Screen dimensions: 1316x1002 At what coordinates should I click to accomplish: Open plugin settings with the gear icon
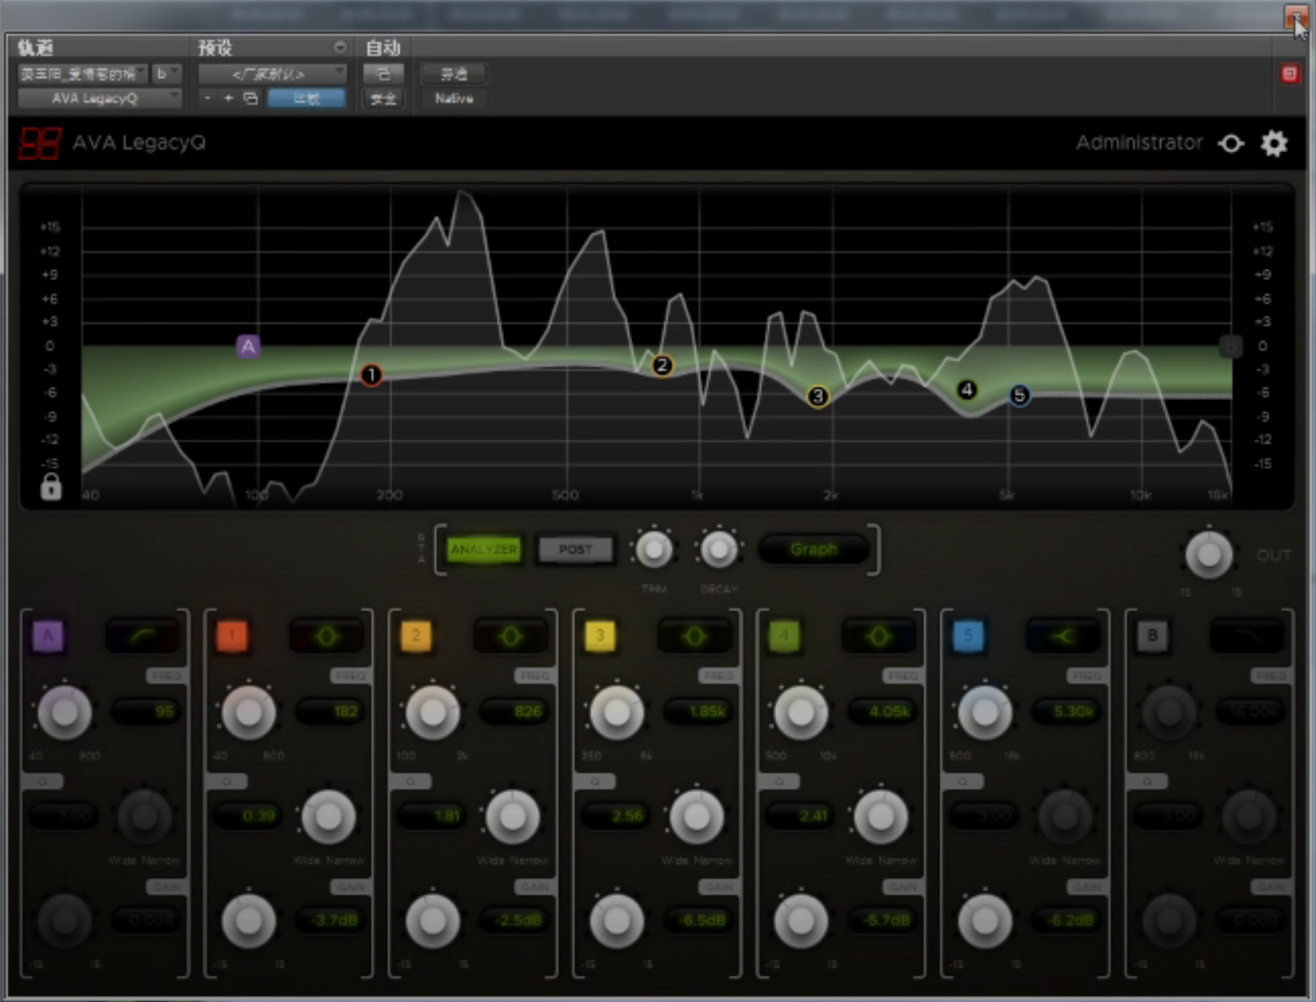coord(1274,144)
